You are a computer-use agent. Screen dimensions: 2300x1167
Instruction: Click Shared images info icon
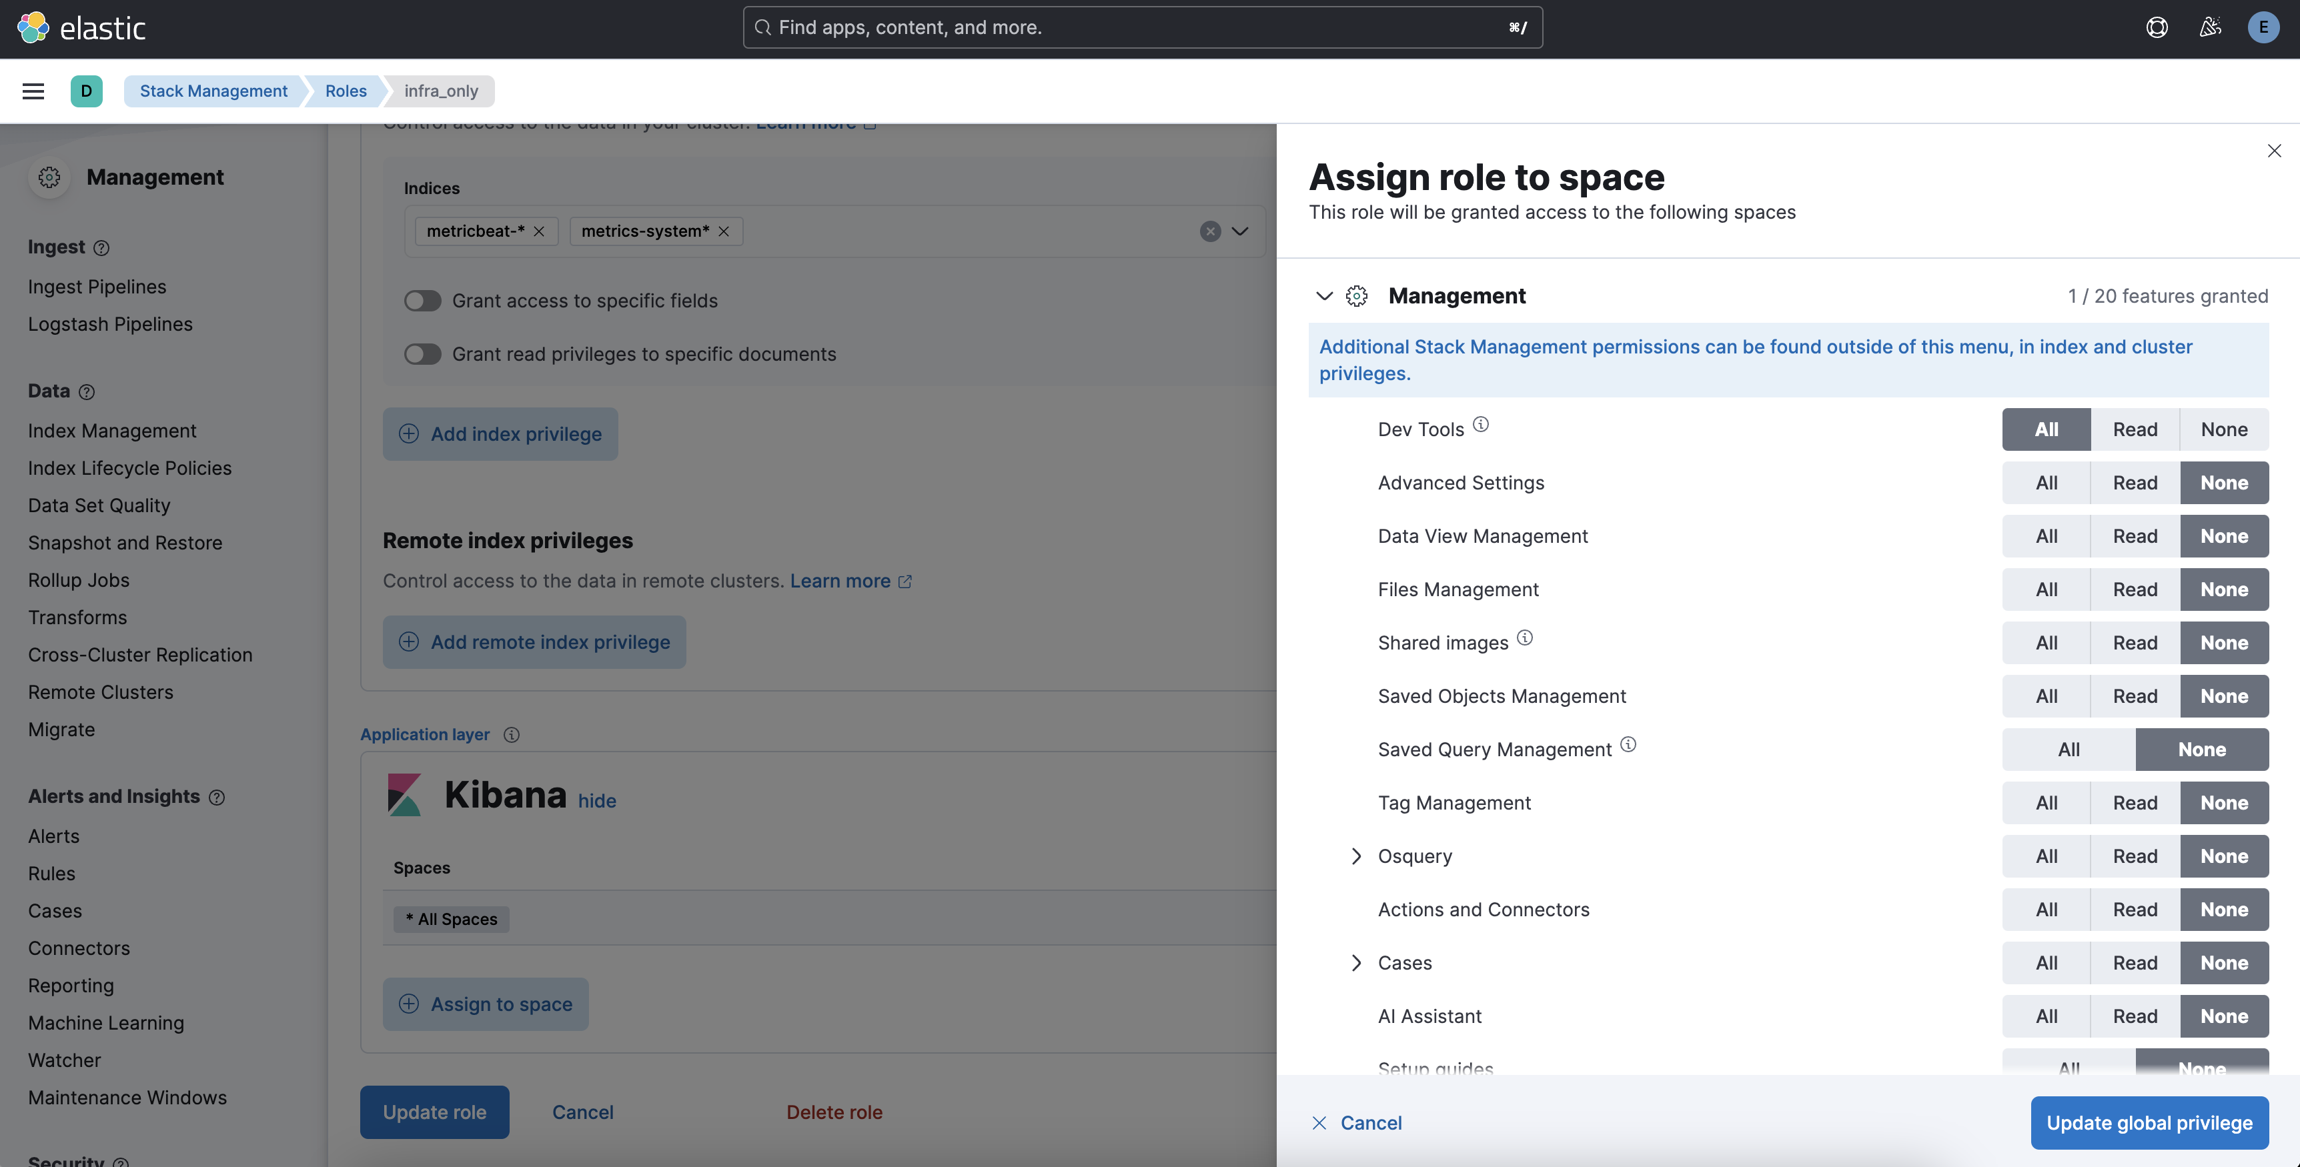[x=1525, y=638]
